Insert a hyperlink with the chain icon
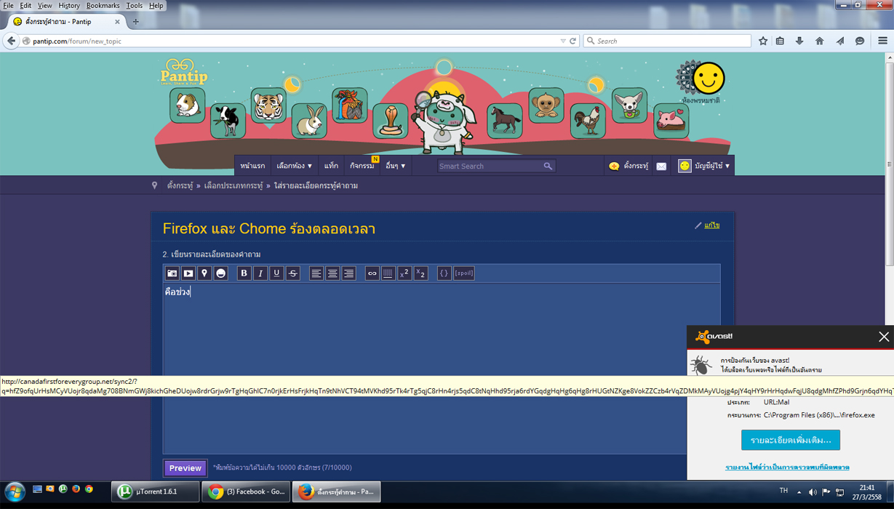The width and height of the screenshot is (894, 509). pos(372,273)
